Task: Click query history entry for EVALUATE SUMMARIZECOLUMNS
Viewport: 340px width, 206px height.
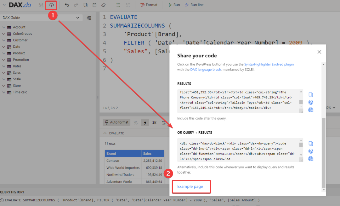Action: click(x=132, y=200)
